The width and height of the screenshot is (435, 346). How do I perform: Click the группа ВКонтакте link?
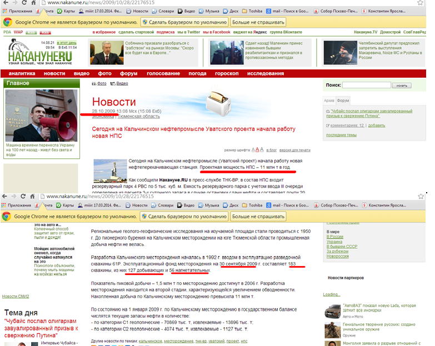point(286,32)
